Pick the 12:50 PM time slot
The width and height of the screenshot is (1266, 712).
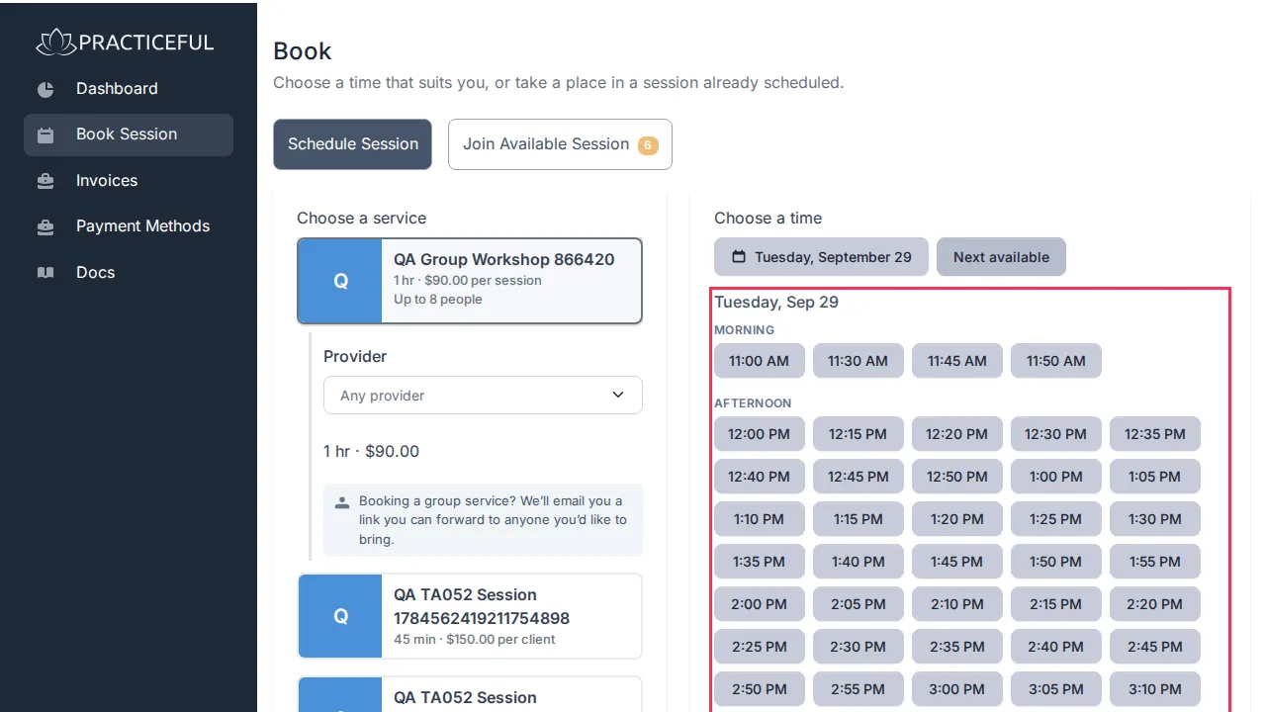[x=957, y=477]
